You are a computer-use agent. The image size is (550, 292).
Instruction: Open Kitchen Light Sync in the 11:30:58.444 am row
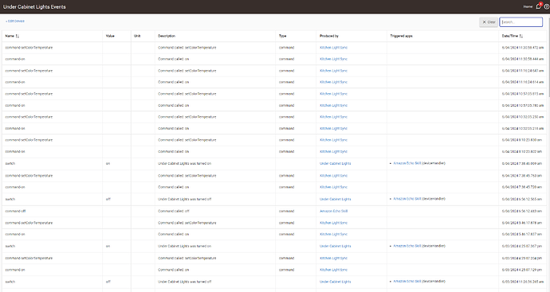click(333, 59)
